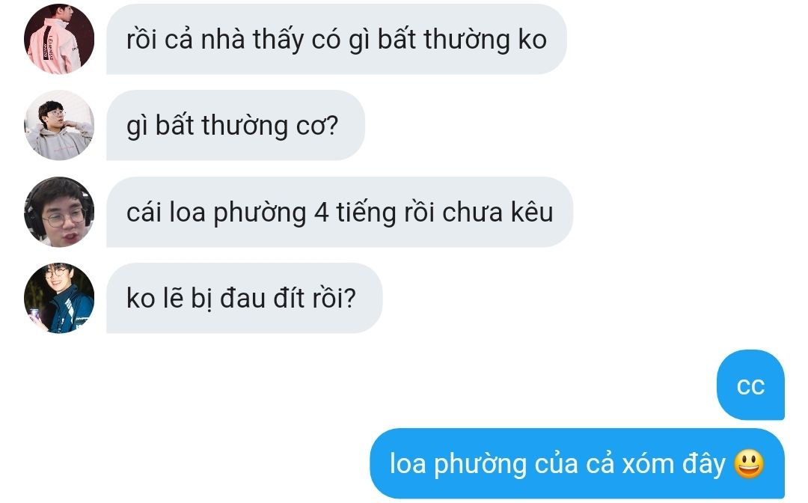This screenshot has height=503, width=808.
Task: Click the word "cơ?" in the second message
Action: (317, 126)
